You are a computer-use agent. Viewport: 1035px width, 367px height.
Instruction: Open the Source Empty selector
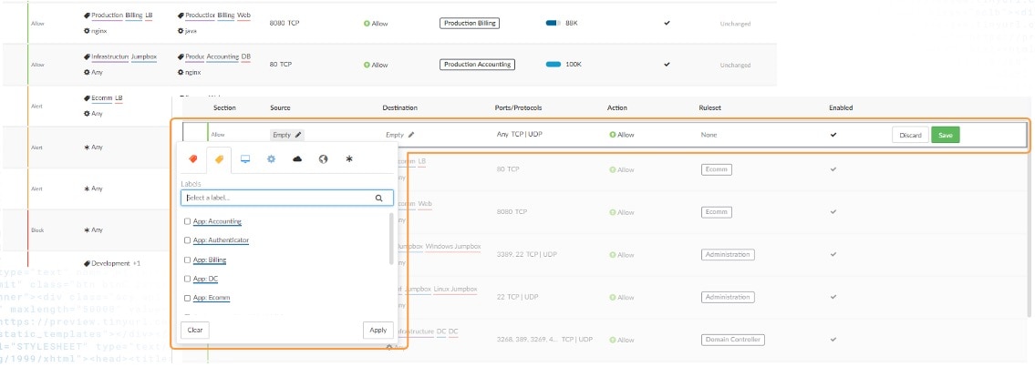point(287,135)
